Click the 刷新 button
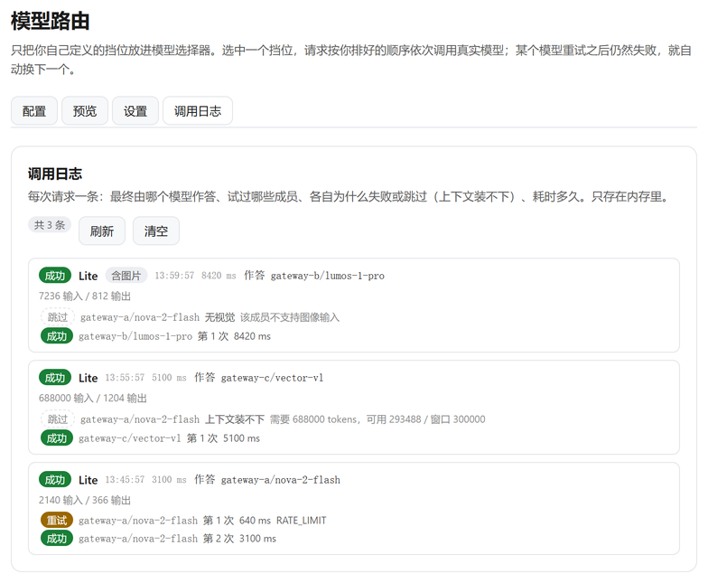 [102, 231]
